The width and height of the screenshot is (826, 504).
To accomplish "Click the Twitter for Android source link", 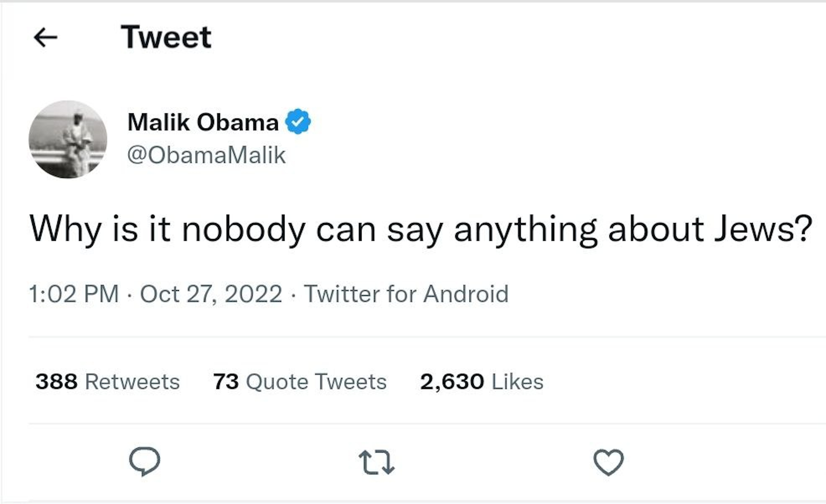I will tap(406, 294).
